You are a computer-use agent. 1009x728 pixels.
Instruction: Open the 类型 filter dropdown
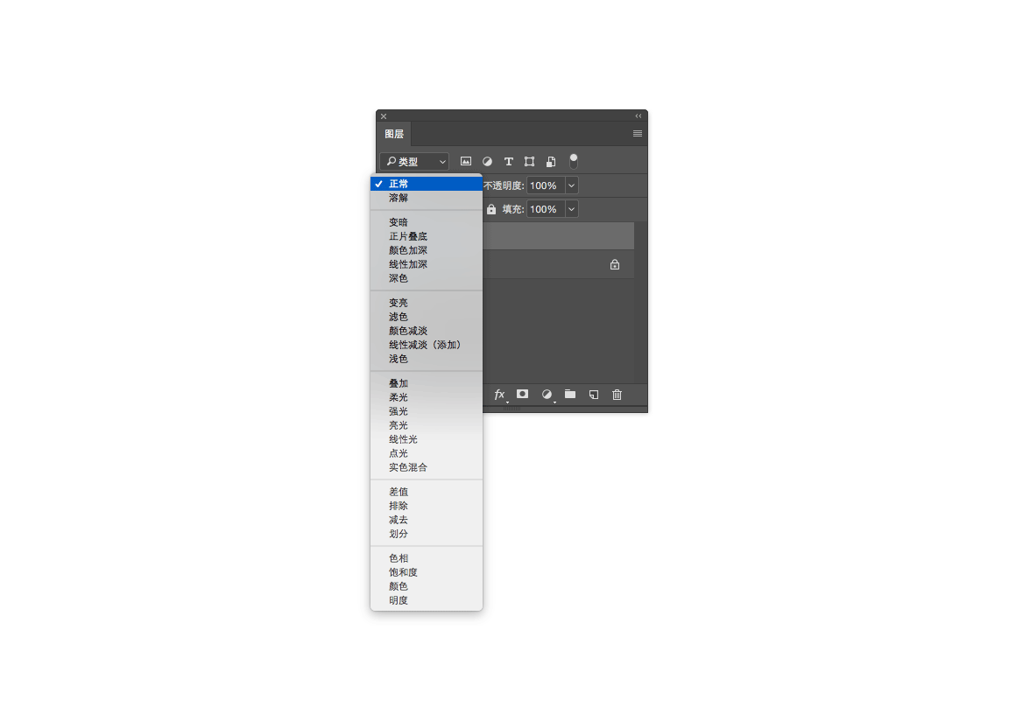click(413, 161)
